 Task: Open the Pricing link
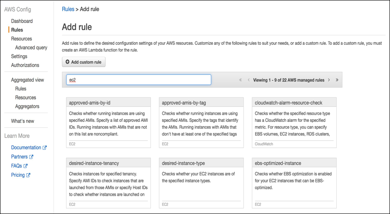[x=18, y=175]
